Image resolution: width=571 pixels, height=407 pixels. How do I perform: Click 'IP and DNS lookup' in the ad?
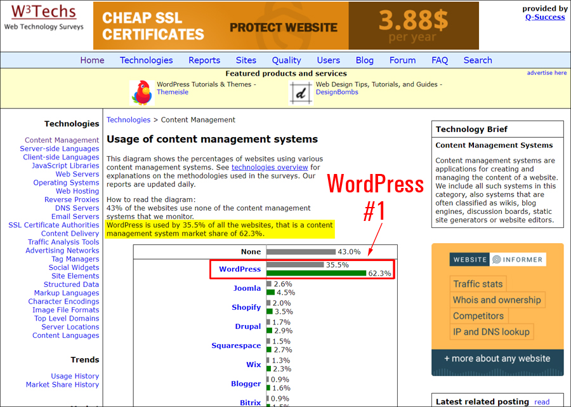491,332
